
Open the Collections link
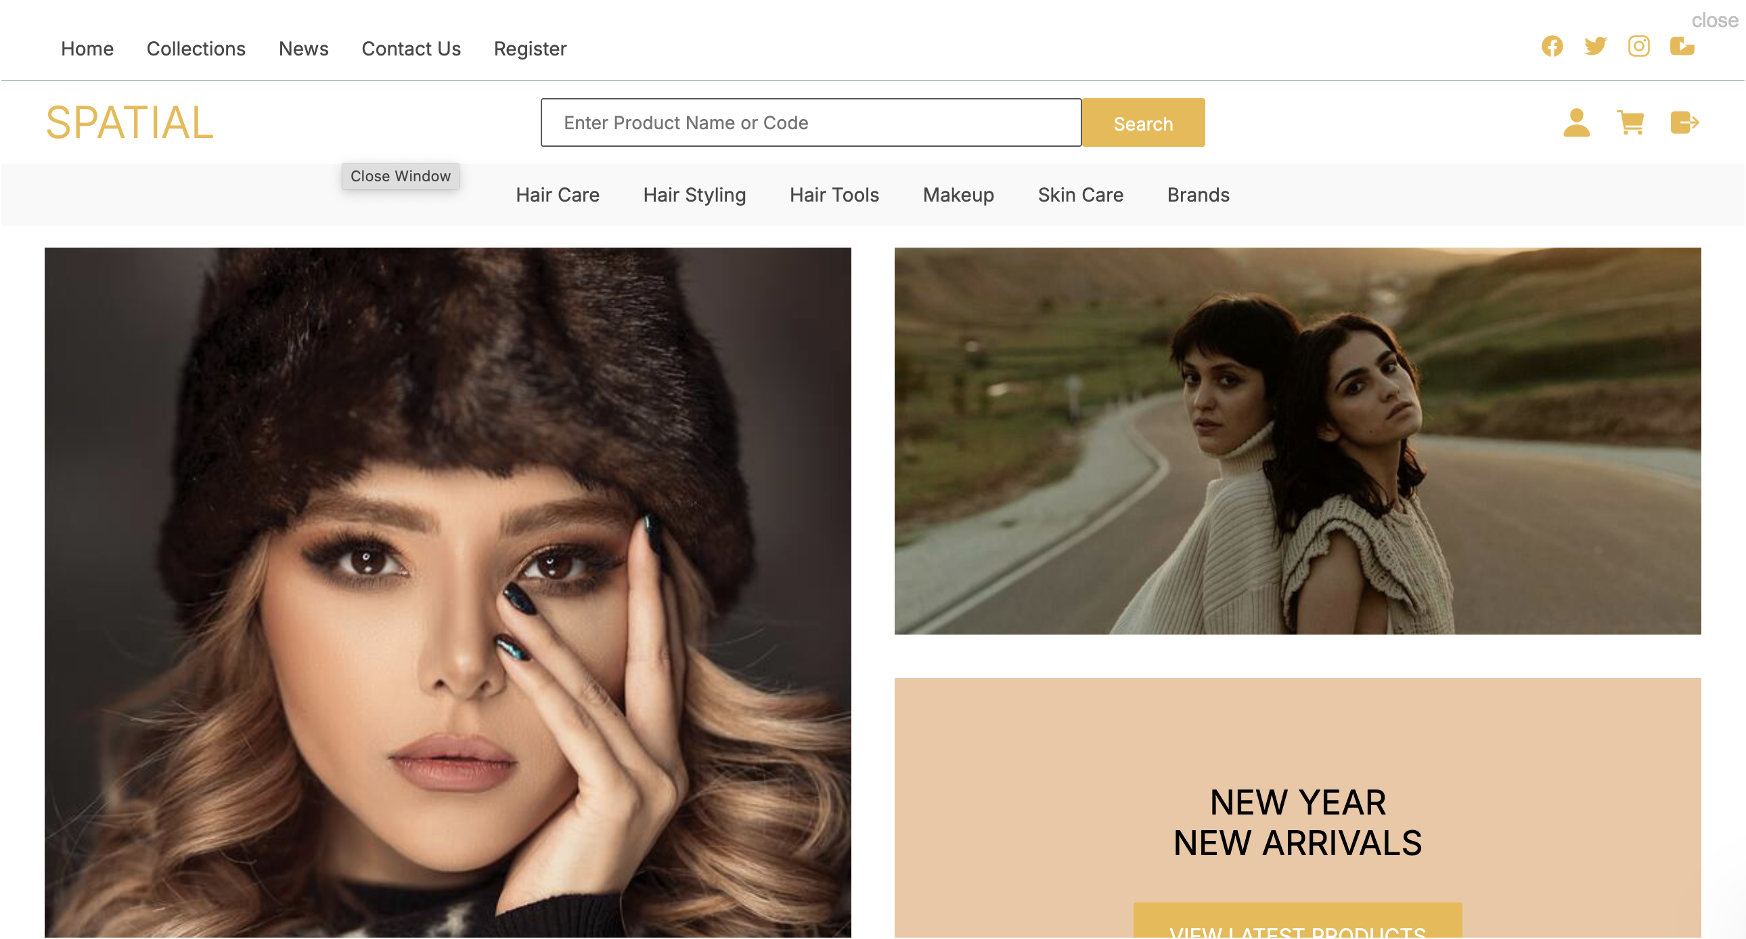pyautogui.click(x=196, y=49)
